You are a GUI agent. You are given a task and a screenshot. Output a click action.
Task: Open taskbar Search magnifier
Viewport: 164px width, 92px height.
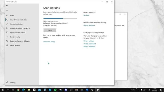pos(8,90)
